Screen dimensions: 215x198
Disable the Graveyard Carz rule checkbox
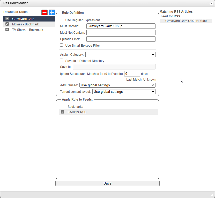[7, 19]
